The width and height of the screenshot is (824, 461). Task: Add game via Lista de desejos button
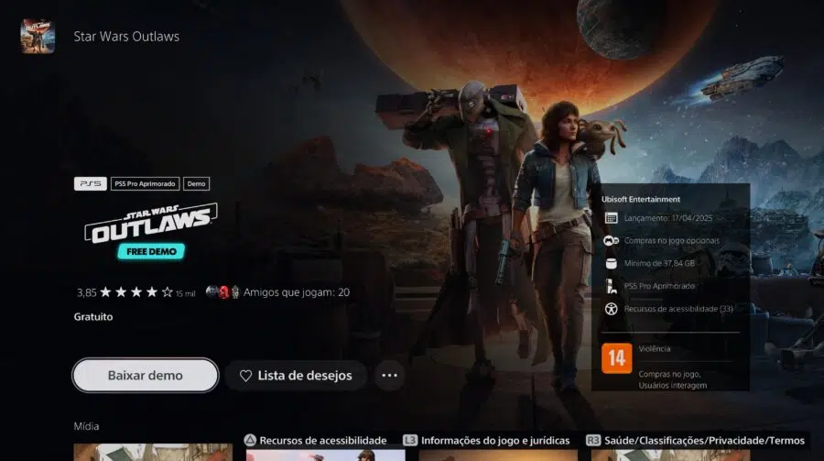pos(295,376)
